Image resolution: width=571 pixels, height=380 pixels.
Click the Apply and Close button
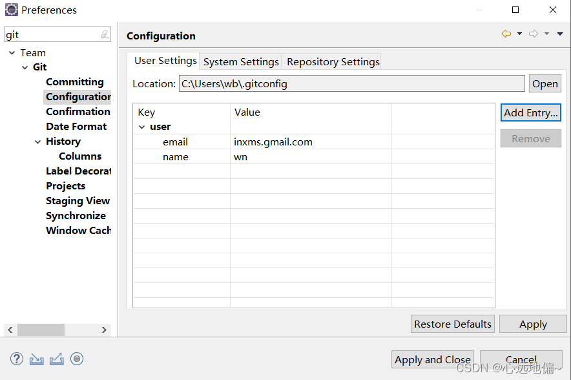click(433, 359)
